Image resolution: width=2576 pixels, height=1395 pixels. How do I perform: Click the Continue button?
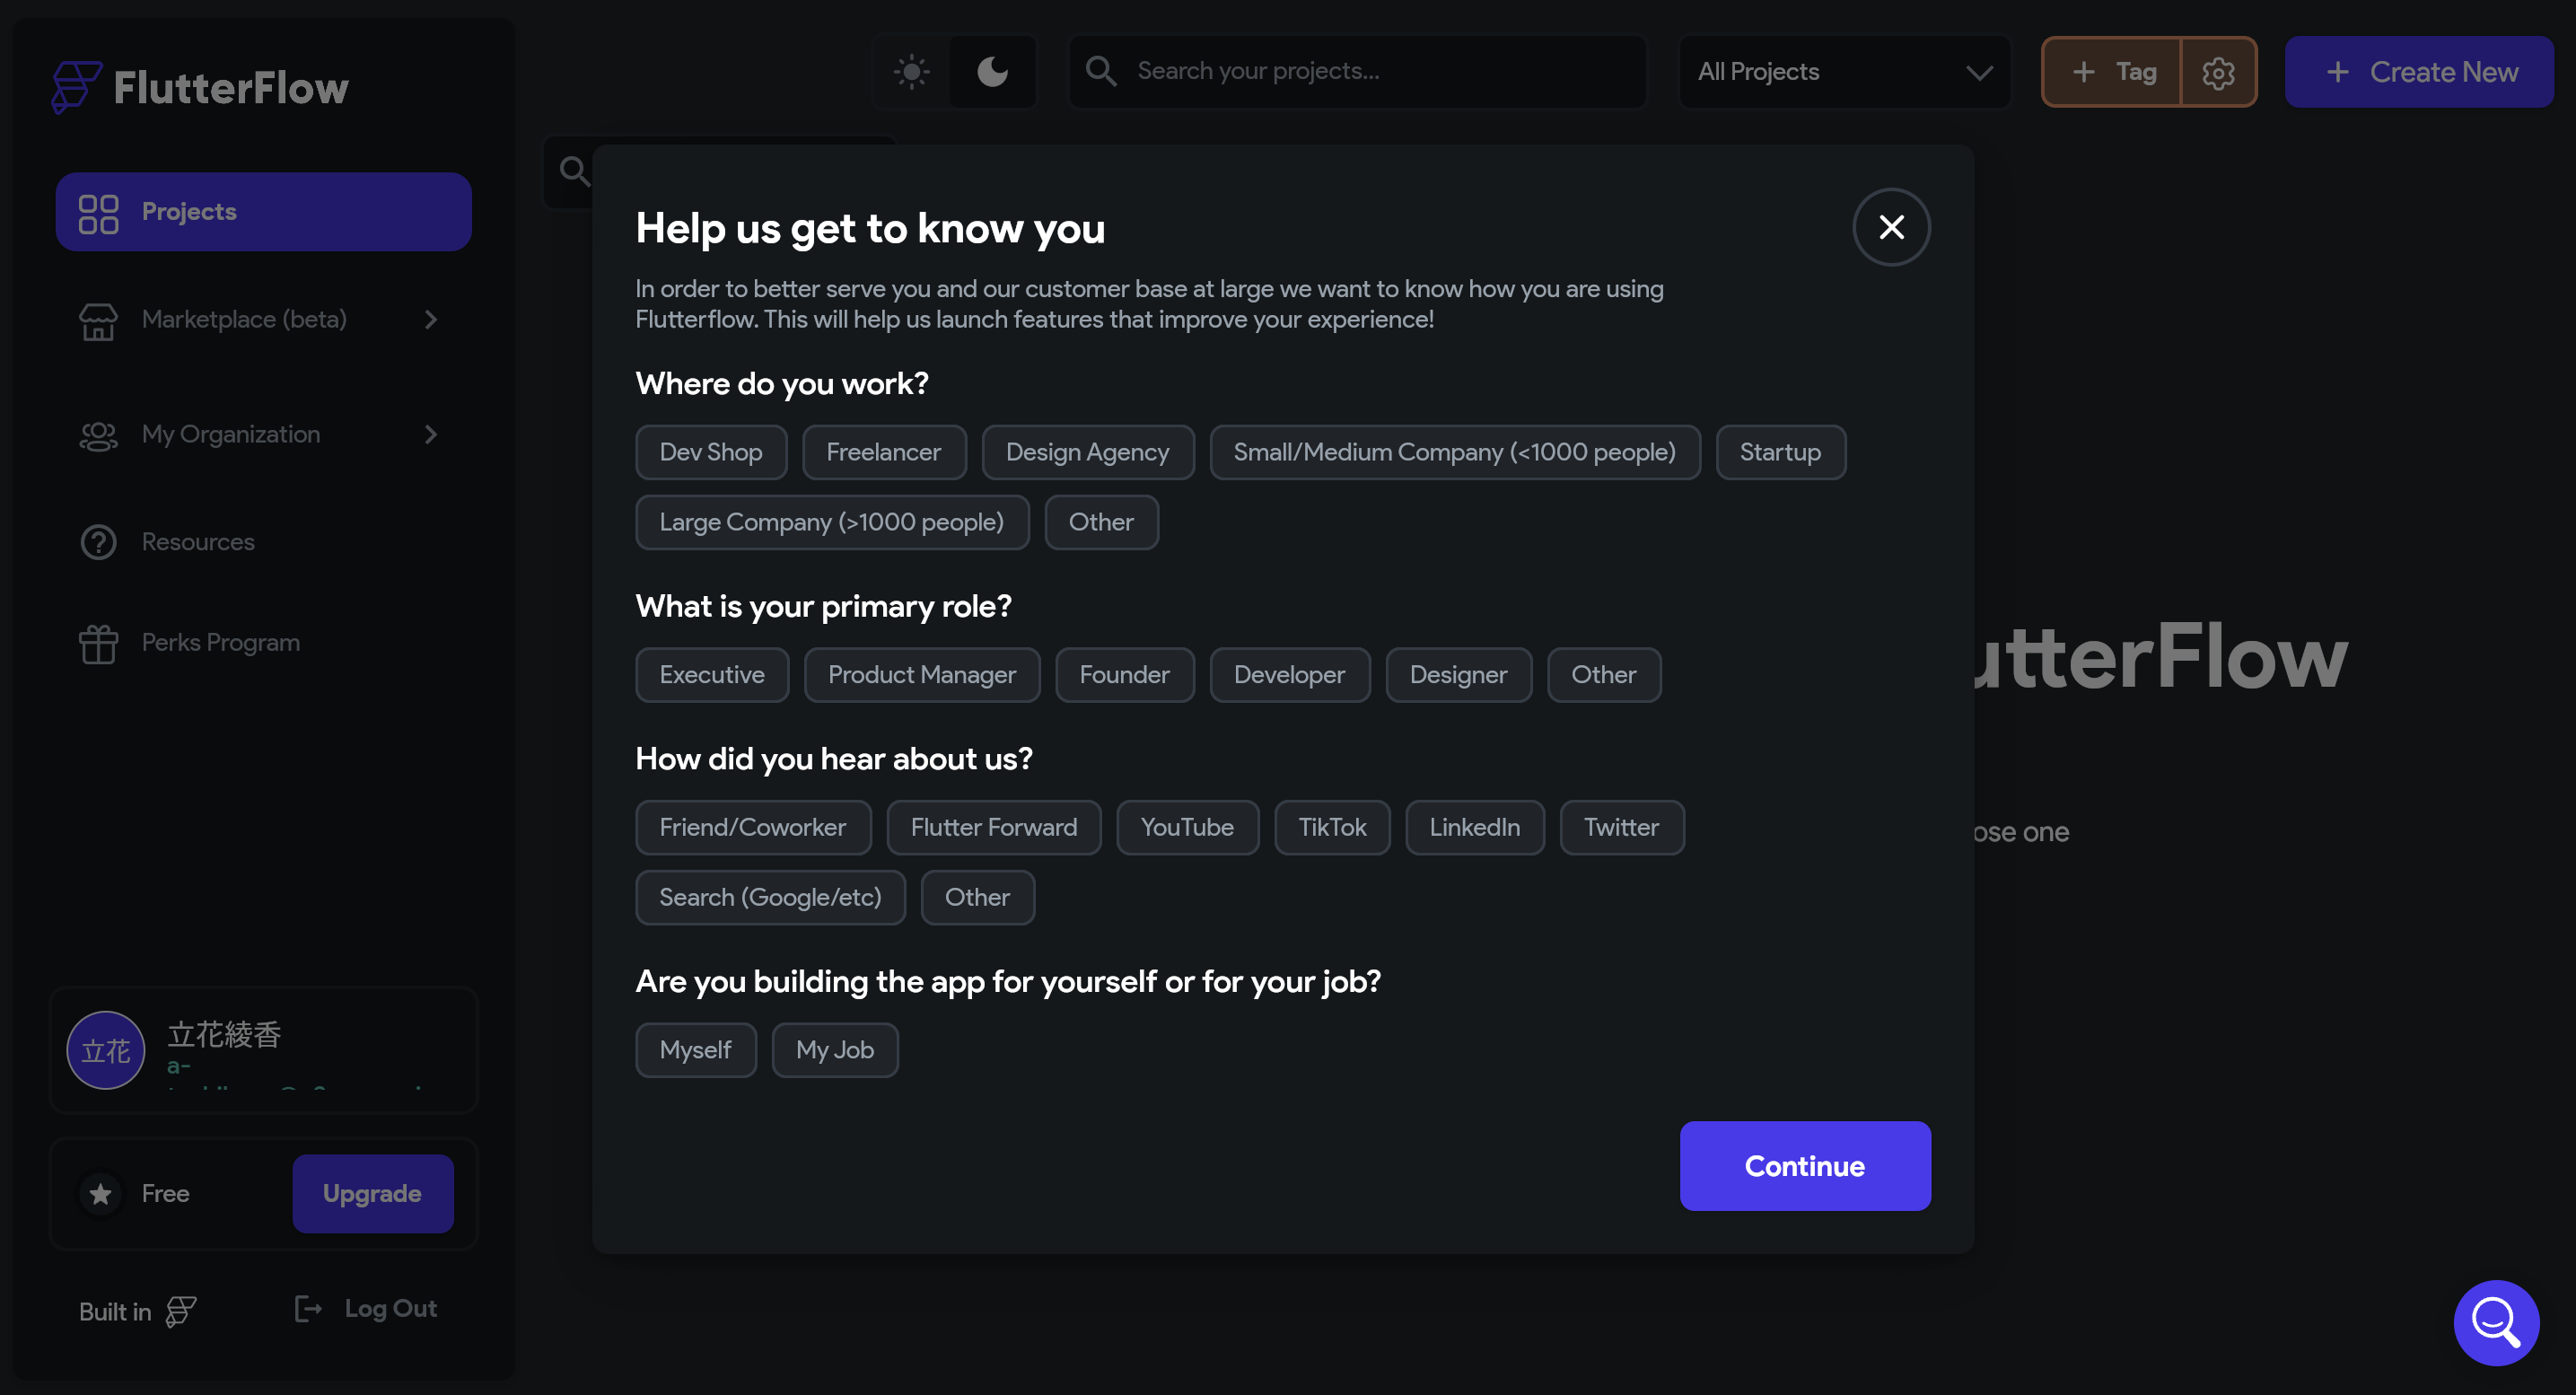(x=1805, y=1166)
